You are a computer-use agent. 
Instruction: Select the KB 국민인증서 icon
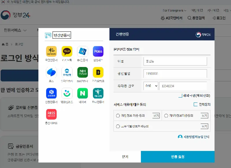[x=51, y=51]
